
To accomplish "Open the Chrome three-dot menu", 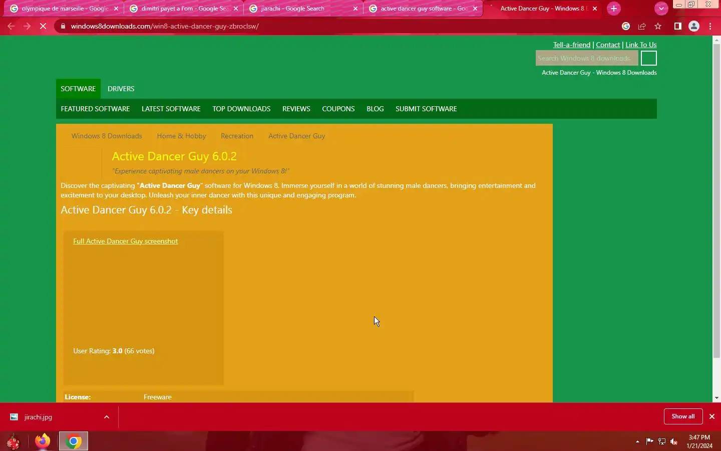I will pos(710,26).
